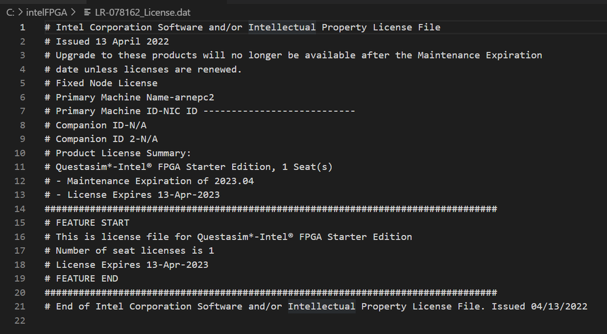
Task: Click line number 7 in the gutter
Action: pos(22,111)
